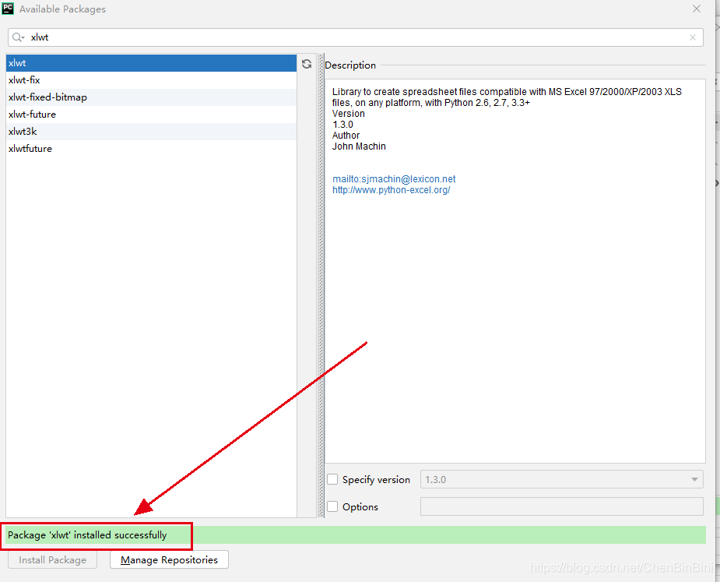Click the PyCharm logo in title bar

click(8, 9)
